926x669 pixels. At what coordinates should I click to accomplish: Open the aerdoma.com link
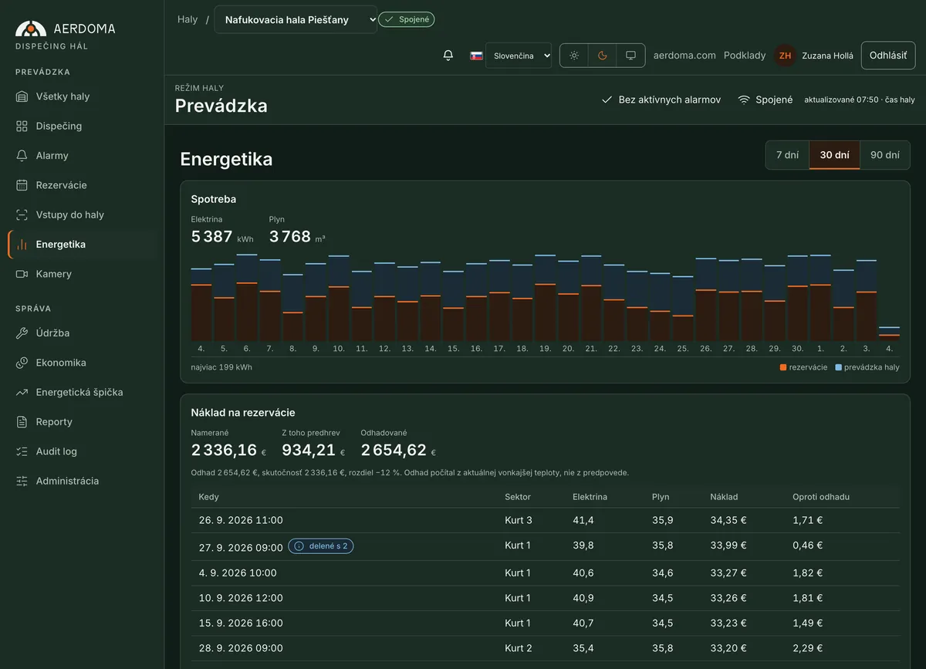click(684, 56)
